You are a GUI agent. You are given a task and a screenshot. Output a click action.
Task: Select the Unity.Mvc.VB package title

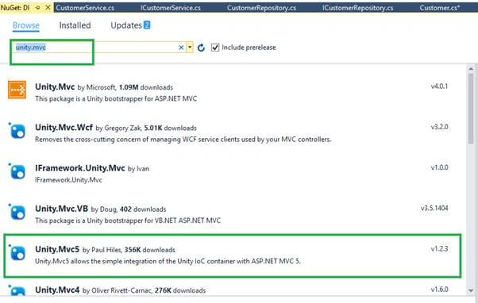click(x=62, y=209)
